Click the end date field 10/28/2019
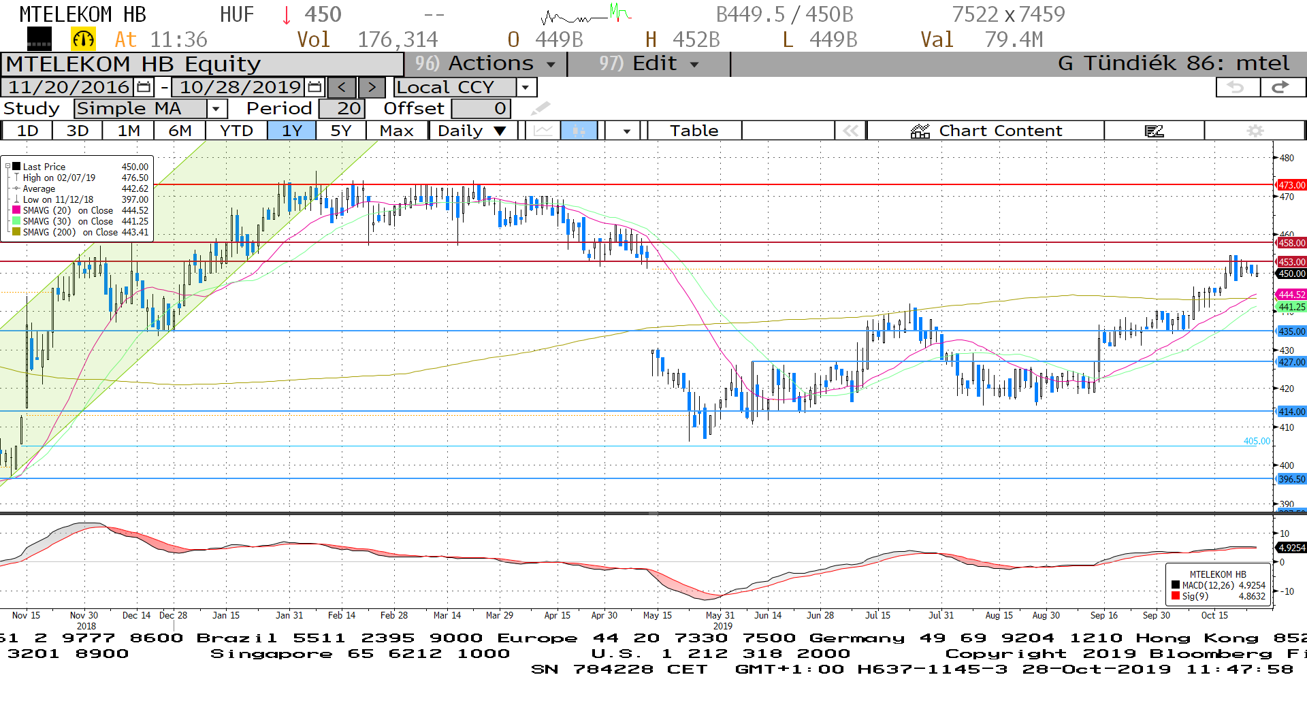The image size is (1307, 707). [x=240, y=87]
